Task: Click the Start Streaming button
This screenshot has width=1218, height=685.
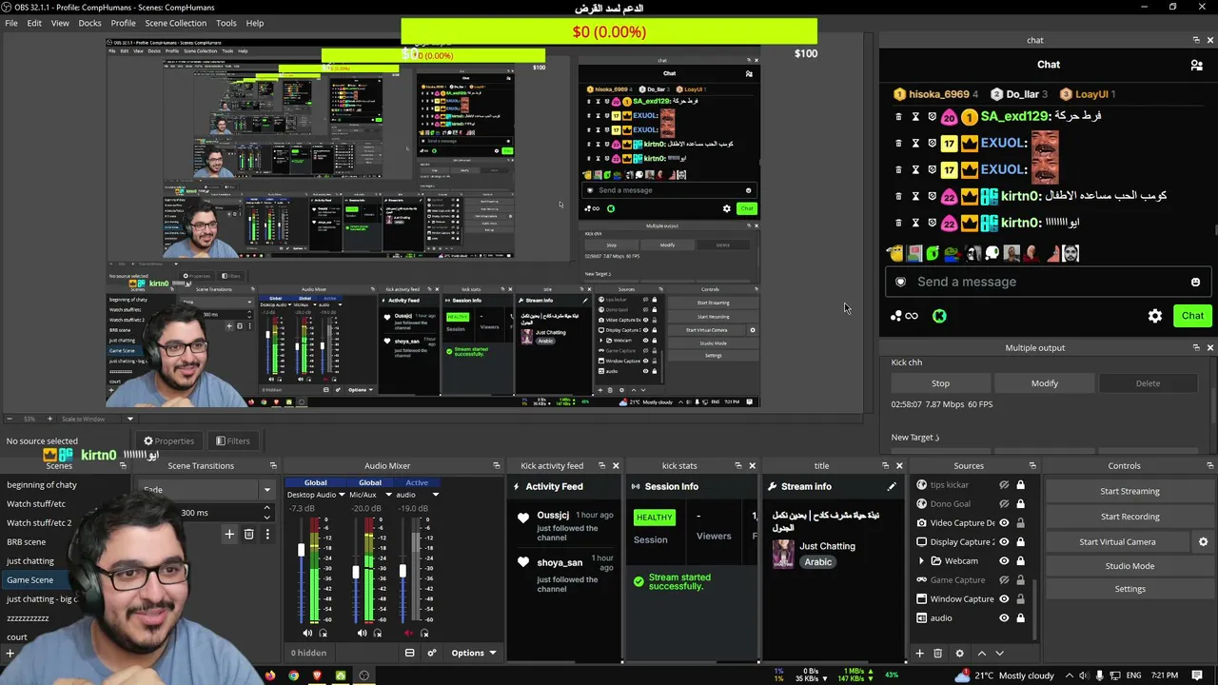Action: tap(1130, 491)
